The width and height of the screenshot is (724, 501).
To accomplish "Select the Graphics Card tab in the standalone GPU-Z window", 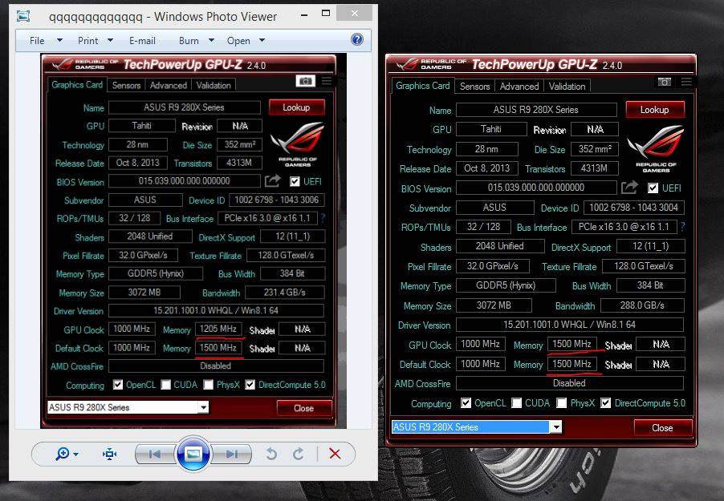I will 422,86.
